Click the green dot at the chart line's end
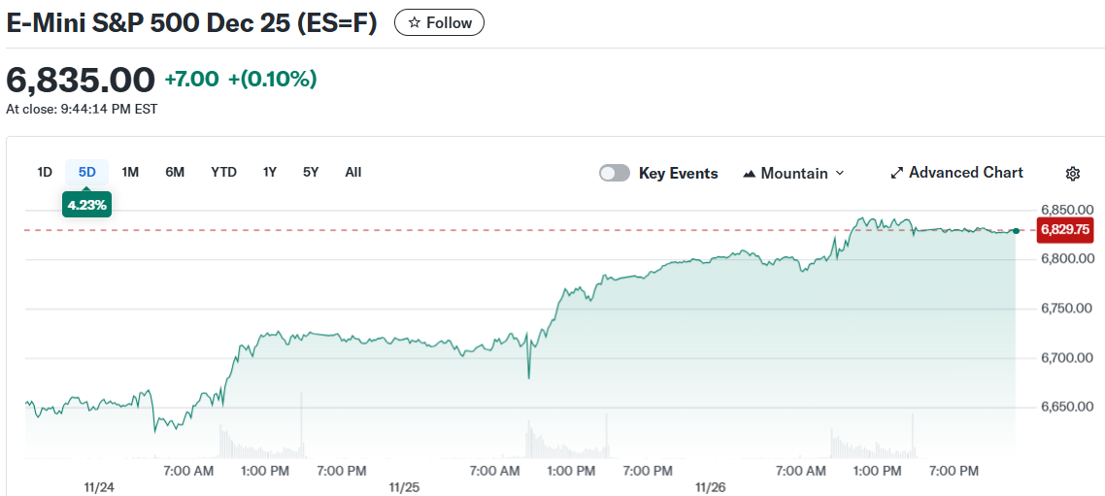Viewport: 1105px width, 496px height. click(1016, 231)
